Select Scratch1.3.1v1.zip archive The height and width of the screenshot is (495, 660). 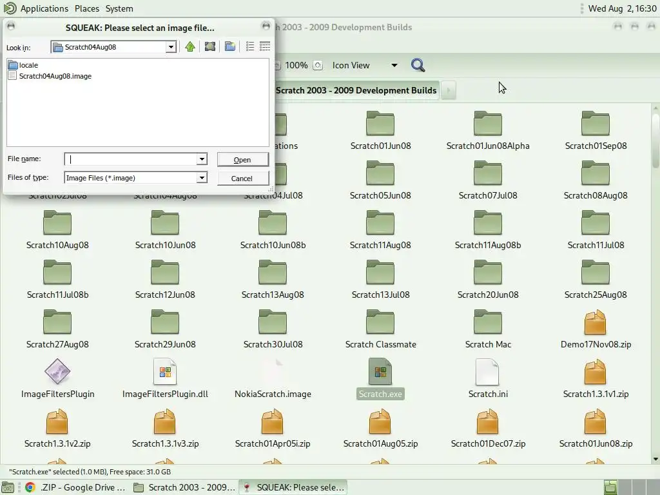(596, 379)
